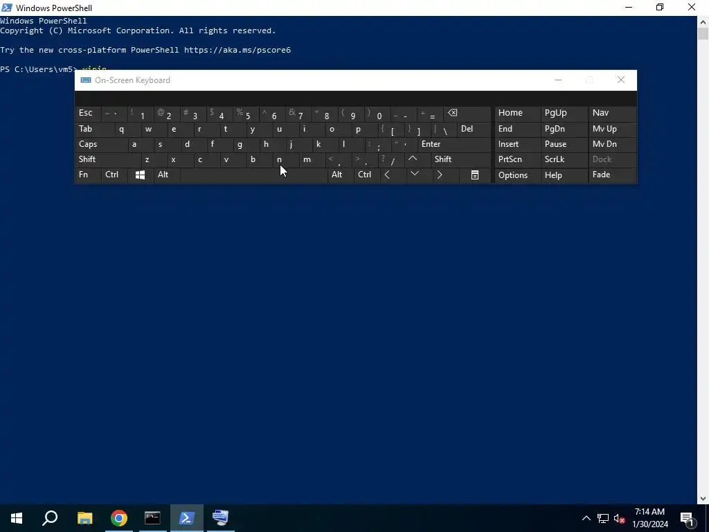Image resolution: width=709 pixels, height=532 pixels.
Task: Open network status tray icon
Action: pos(603,518)
